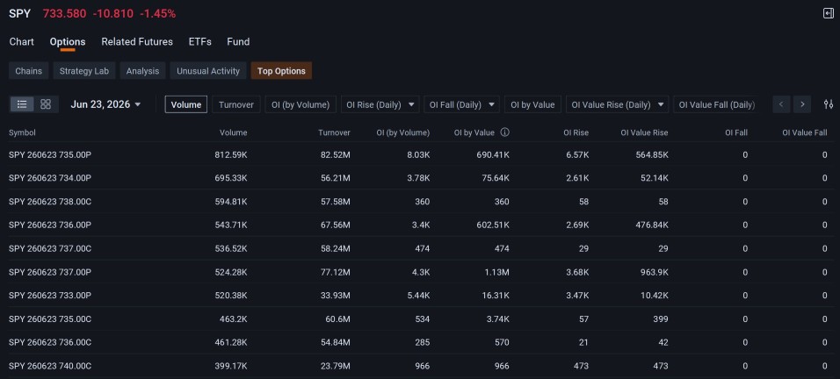Screen dimensions: 840x379
Task: Switch to the Fund tab
Action: point(238,42)
